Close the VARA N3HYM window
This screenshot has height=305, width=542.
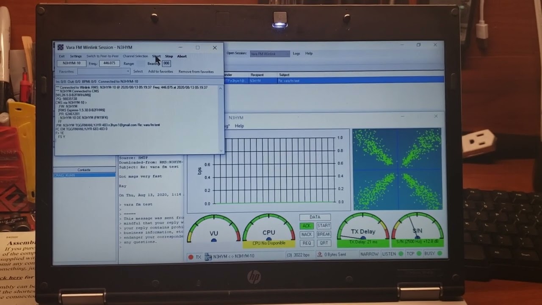click(436, 116)
